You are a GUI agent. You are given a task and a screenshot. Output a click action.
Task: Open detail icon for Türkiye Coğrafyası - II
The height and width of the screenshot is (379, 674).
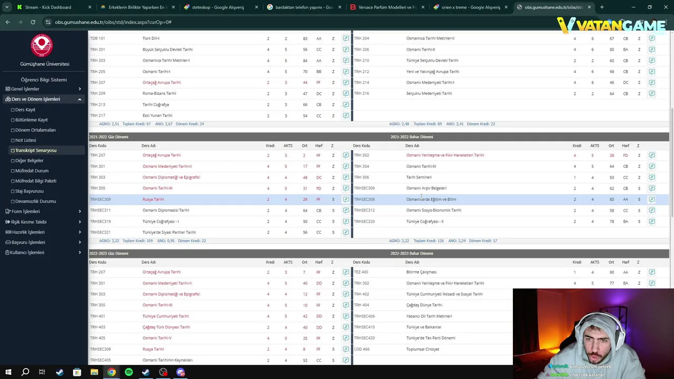coord(651,222)
